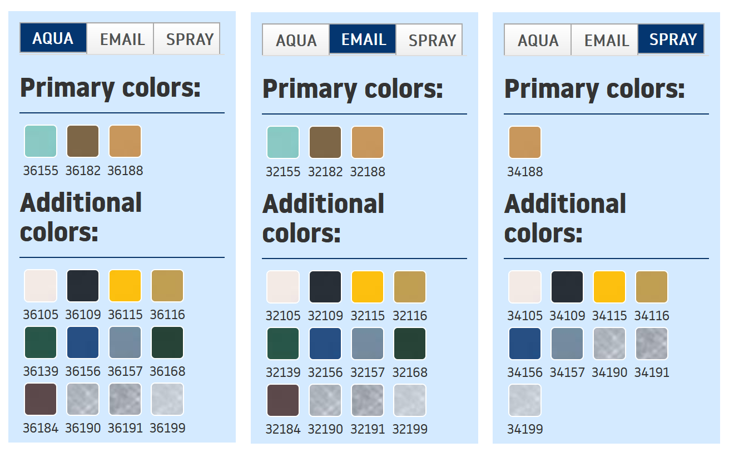Choose maroon-brown swatch 36184
This screenshot has height=467, width=739.
(x=41, y=399)
